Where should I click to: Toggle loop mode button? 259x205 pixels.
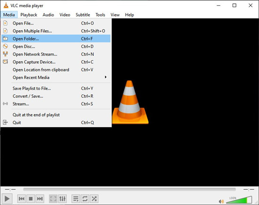pyautogui.click(x=85, y=198)
